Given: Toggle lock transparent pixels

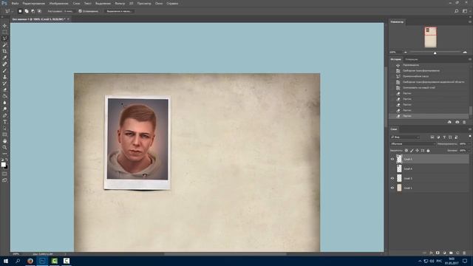Looking at the screenshot, I should [x=406, y=151].
